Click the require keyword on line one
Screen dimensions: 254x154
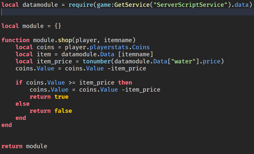point(80,5)
